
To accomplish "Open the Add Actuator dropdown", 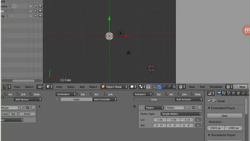I will pos(189,99).
